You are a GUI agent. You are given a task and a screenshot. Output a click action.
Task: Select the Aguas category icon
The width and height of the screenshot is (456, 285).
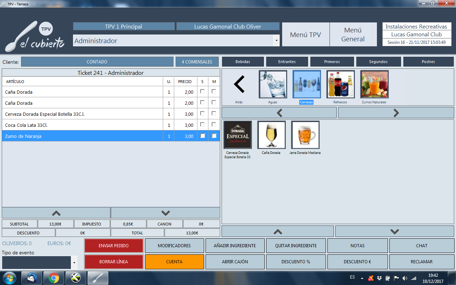click(273, 84)
